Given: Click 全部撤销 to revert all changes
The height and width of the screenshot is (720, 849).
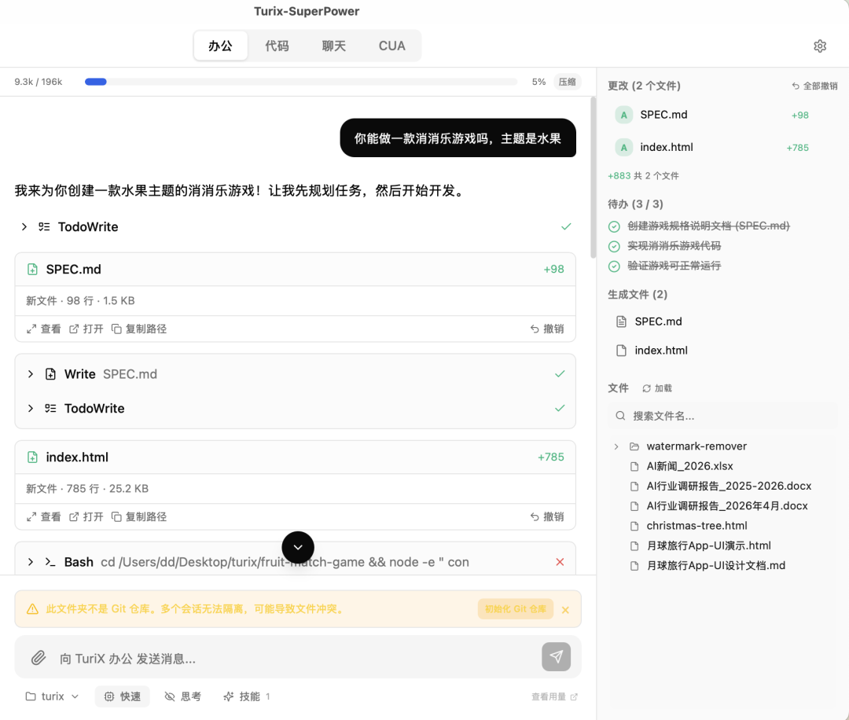Looking at the screenshot, I should (x=814, y=86).
